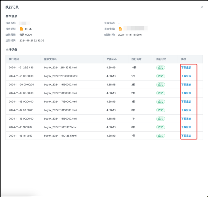Click the HTML report type icon

pyautogui.click(x=22, y=29)
